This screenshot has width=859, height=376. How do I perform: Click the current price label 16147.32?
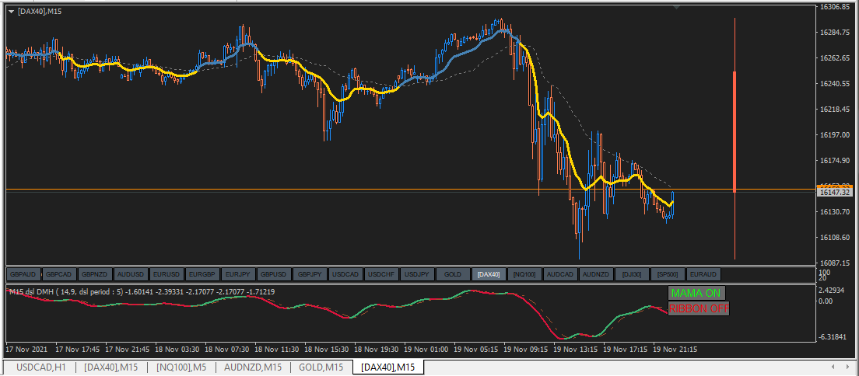coord(836,192)
